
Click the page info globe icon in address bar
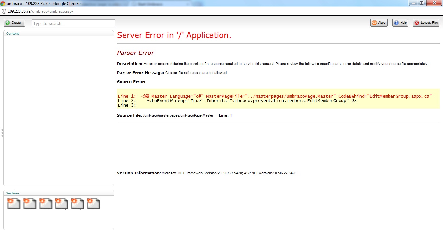(x=4, y=11)
